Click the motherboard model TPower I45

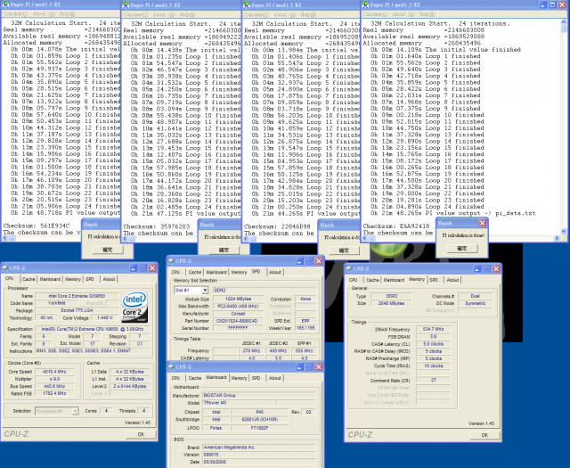pos(239,403)
